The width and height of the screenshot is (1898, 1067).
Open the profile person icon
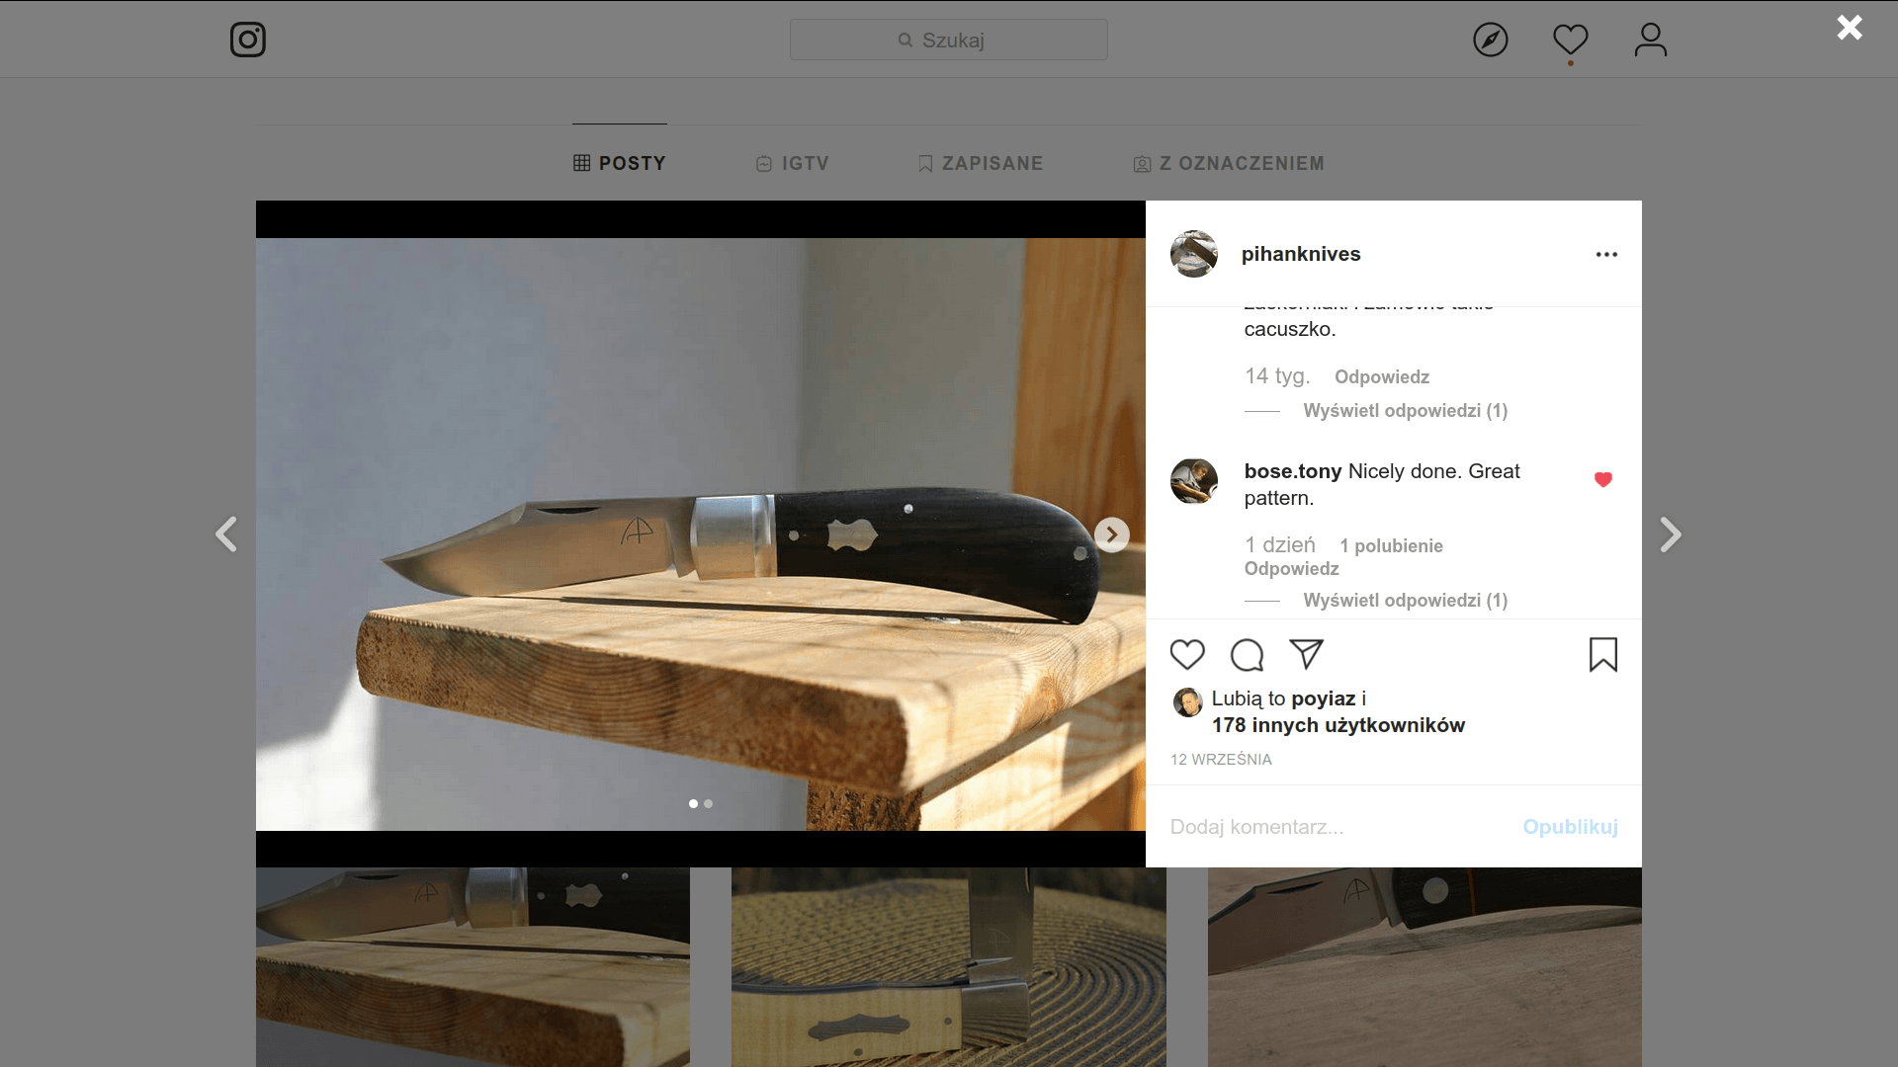click(x=1650, y=40)
